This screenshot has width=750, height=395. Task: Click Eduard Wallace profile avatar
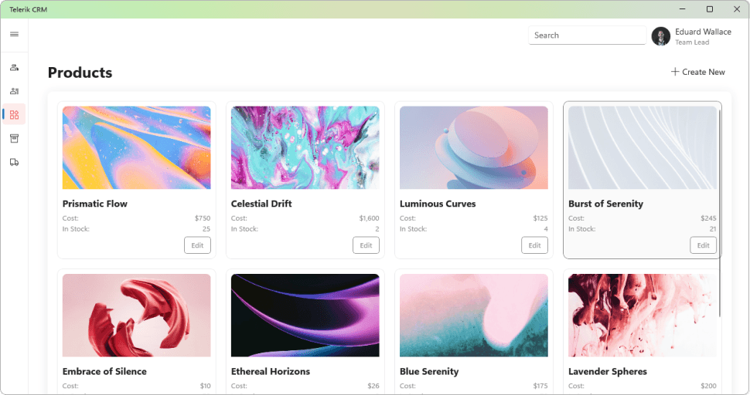[x=661, y=36]
